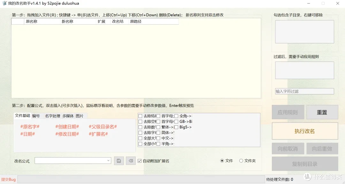Open the 名字处理 tab
This screenshot has width=345, height=184.
53,116
